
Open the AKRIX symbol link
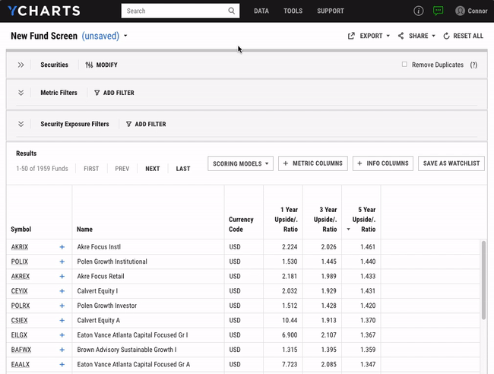click(x=20, y=247)
